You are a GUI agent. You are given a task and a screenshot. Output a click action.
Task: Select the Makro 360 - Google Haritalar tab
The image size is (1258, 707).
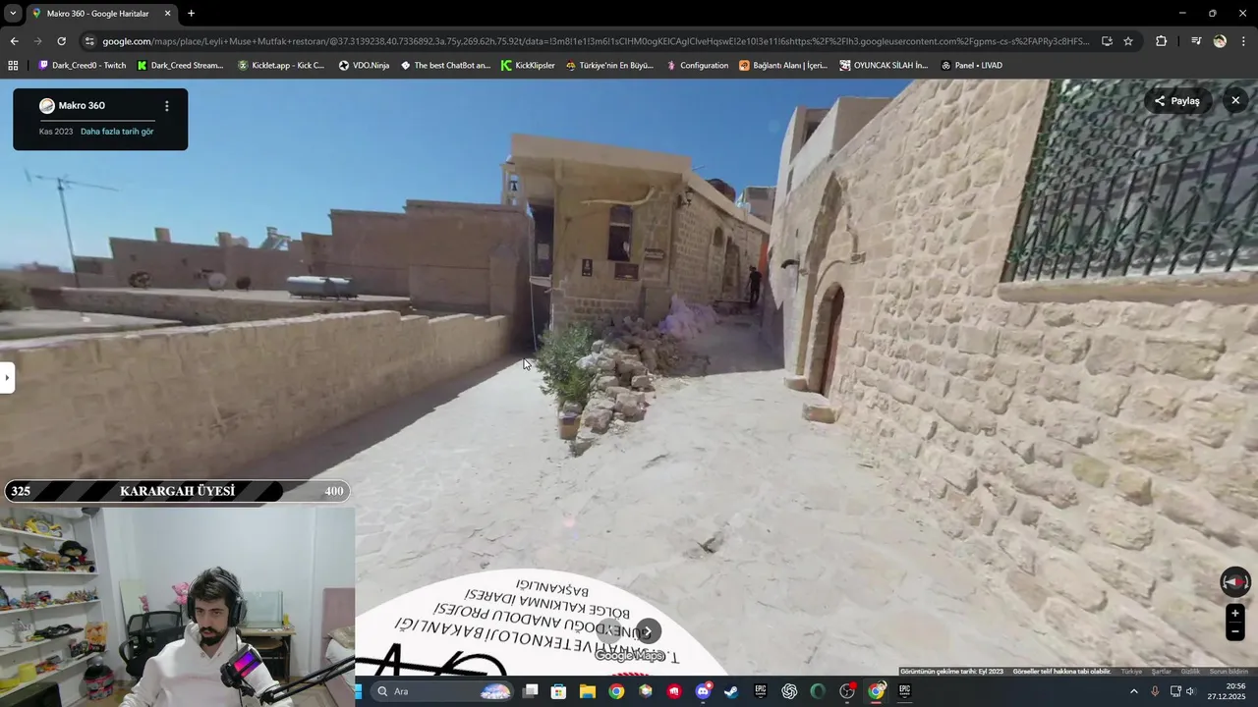click(101, 14)
